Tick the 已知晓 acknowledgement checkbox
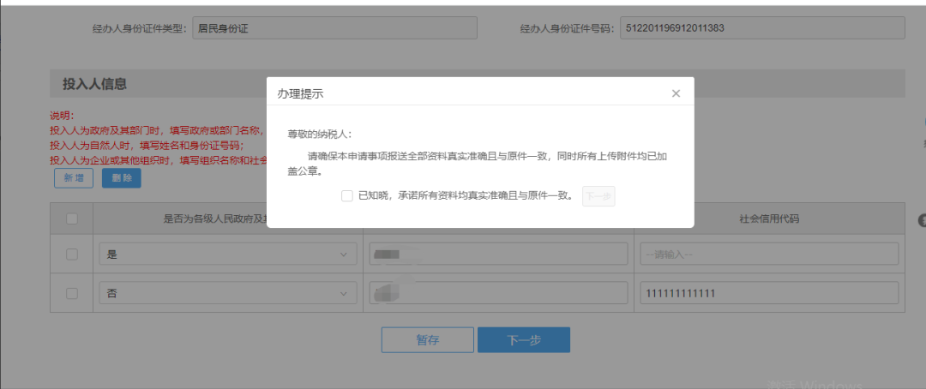Screen dimensions: 926x389 347,196
